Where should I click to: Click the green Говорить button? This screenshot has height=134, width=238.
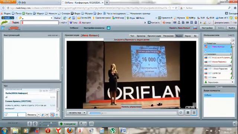click(x=68, y=124)
